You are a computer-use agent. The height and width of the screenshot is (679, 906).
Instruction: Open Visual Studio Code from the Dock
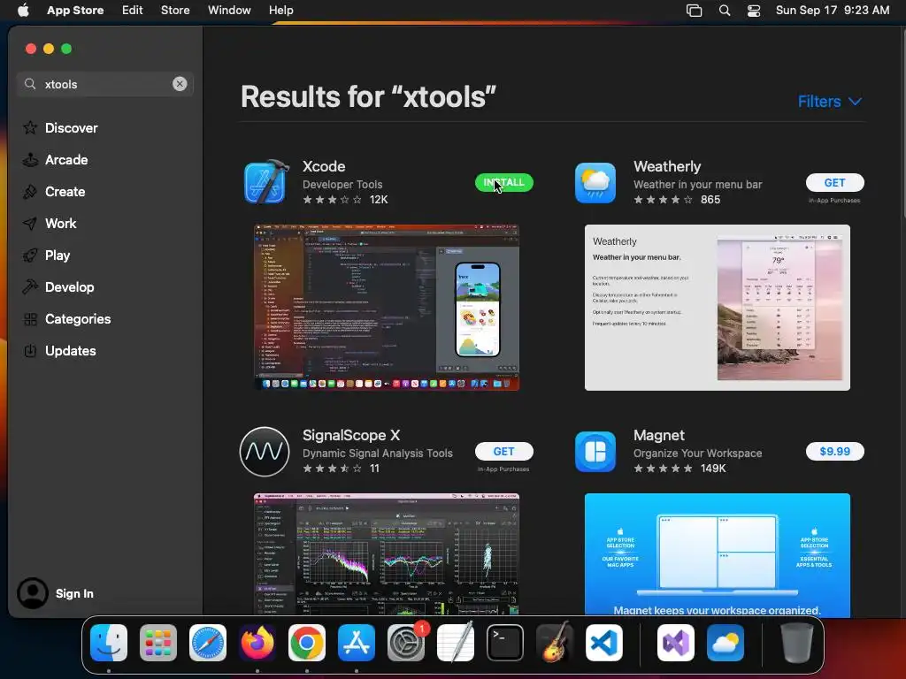coord(604,643)
